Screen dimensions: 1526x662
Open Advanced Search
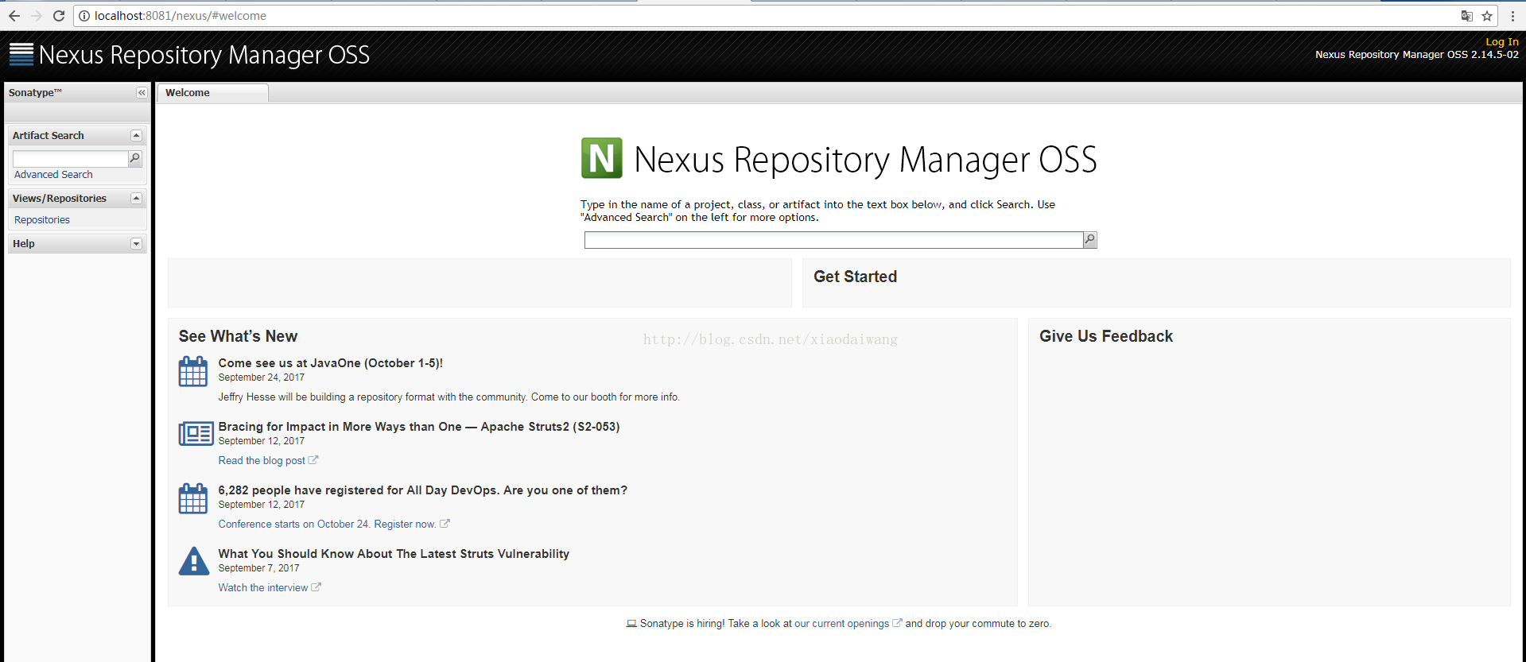pos(53,175)
